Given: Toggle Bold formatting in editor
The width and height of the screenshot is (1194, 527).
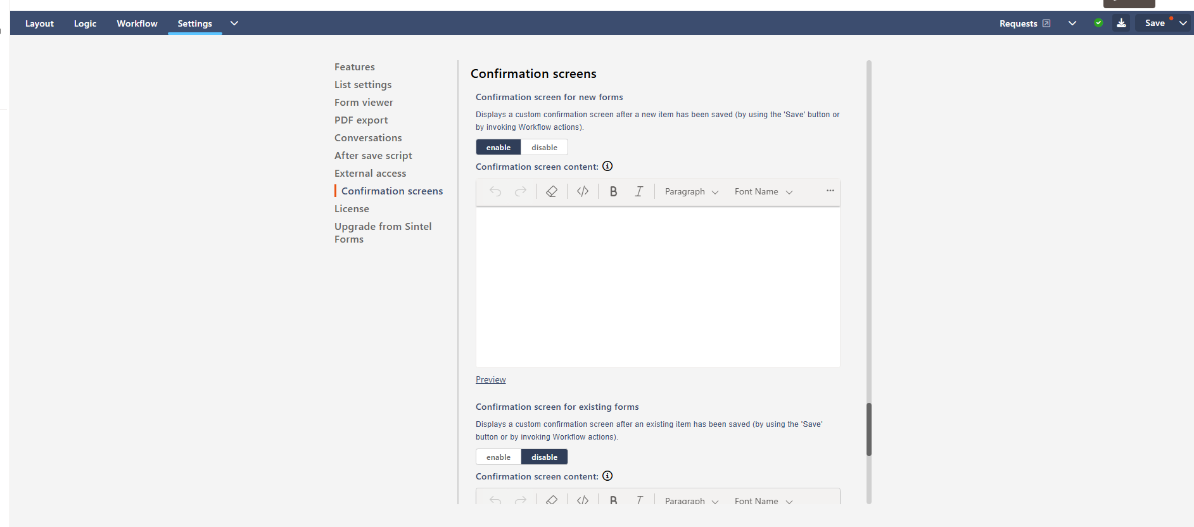Looking at the screenshot, I should (x=613, y=191).
